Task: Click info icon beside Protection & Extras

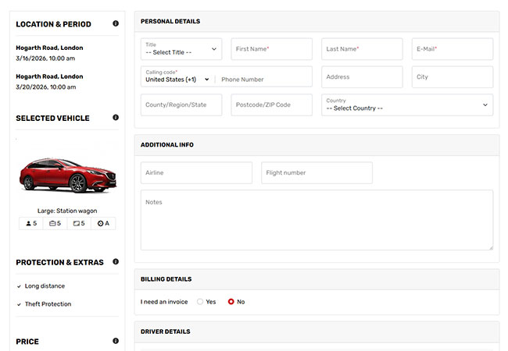Action: pos(116,261)
